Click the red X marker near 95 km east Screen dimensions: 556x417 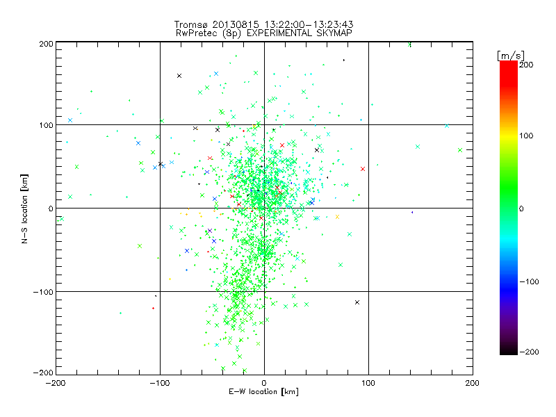(x=363, y=169)
